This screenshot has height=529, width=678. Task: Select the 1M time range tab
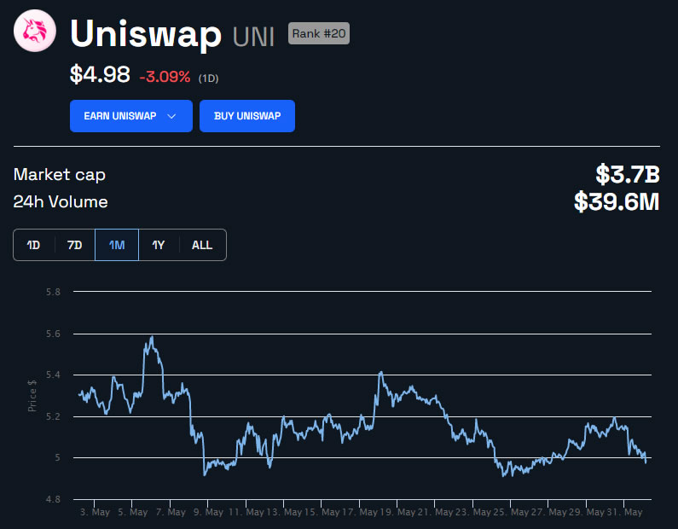[117, 245]
